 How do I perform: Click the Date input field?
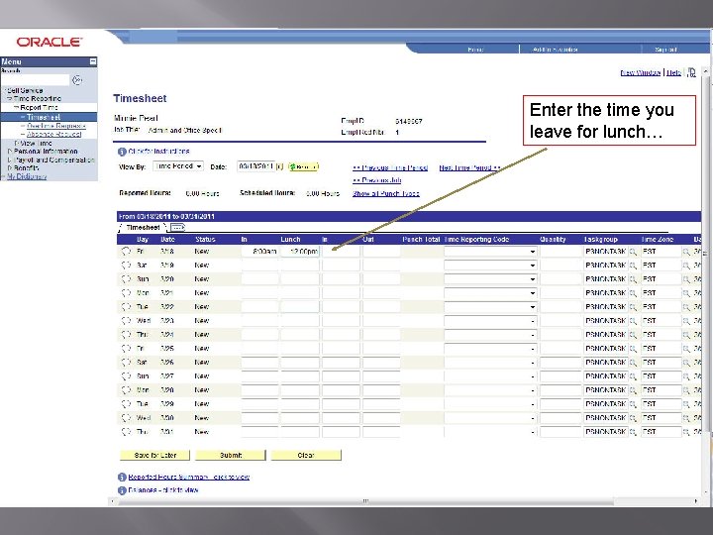256,166
